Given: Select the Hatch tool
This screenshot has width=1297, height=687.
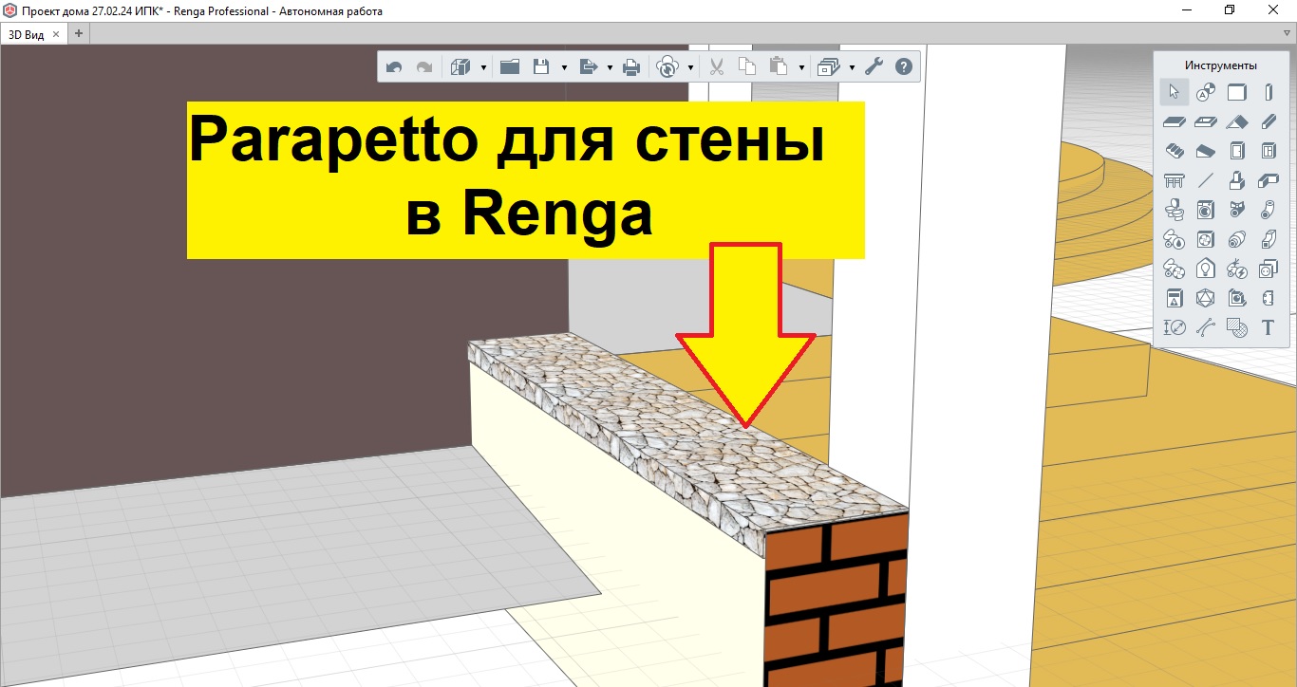Looking at the screenshot, I should (1236, 327).
